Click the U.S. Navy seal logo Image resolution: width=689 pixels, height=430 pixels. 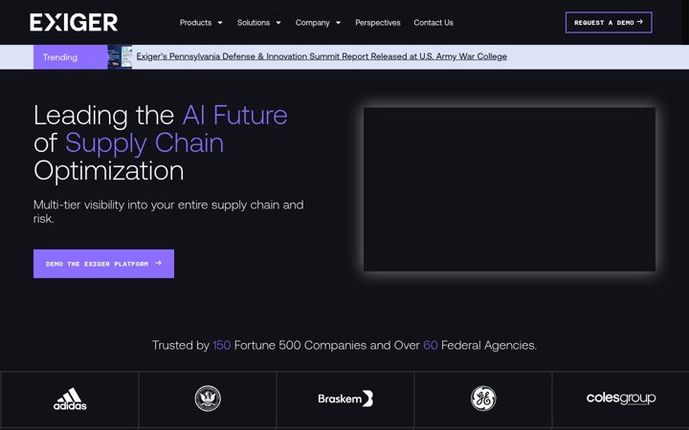(208, 398)
